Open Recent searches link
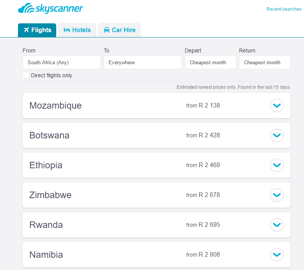This screenshot has width=304, height=270. point(284,9)
